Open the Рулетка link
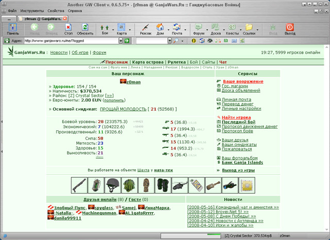The width and height of the screenshot is (330, 240). point(176,62)
